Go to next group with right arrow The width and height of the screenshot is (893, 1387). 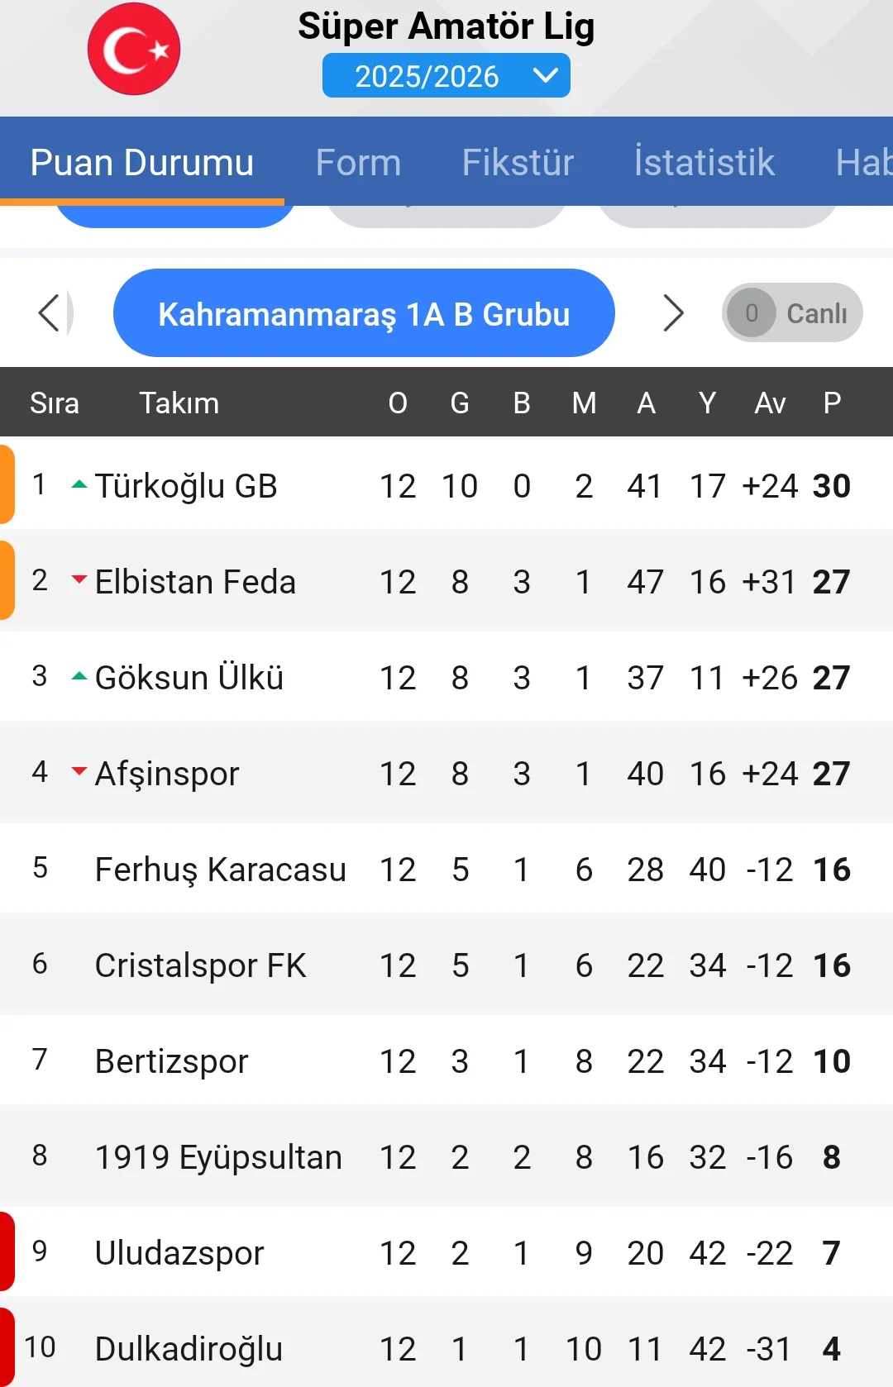(x=673, y=313)
